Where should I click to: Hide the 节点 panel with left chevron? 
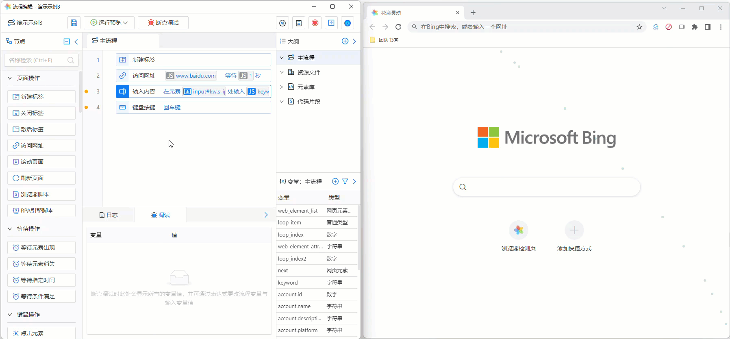(x=76, y=41)
